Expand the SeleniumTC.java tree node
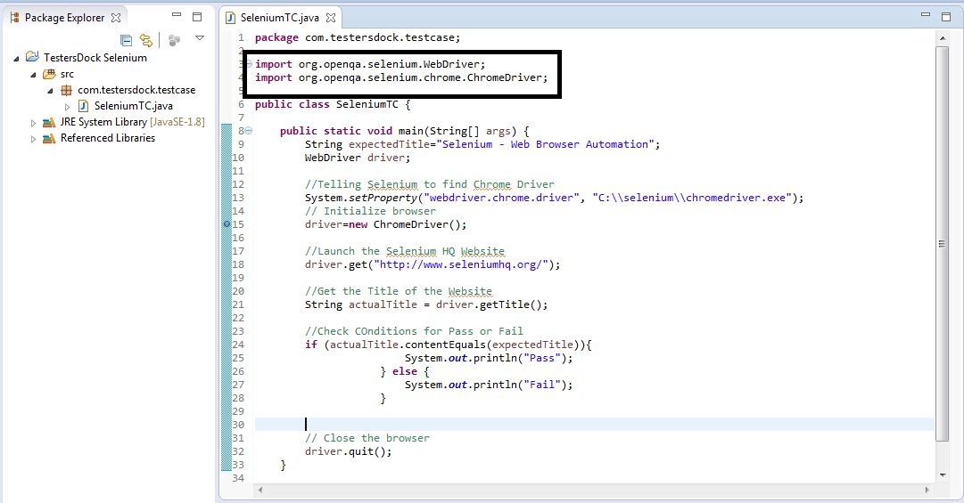Viewport: 964px width, 503px height. click(x=68, y=107)
